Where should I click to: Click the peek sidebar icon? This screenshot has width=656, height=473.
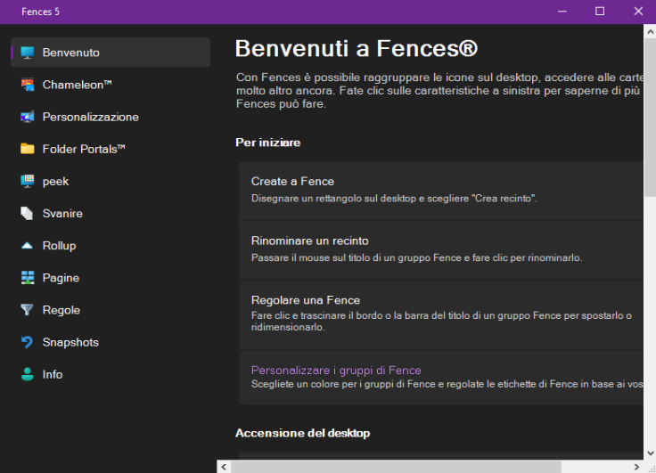(x=28, y=182)
